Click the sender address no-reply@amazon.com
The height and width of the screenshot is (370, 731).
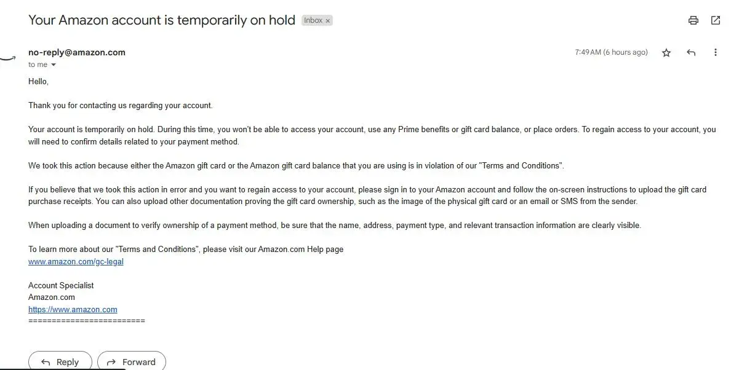point(77,52)
